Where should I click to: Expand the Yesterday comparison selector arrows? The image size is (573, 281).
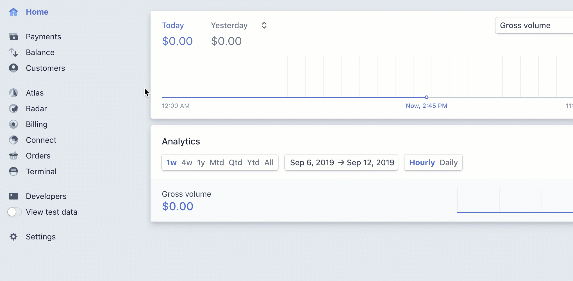click(x=264, y=26)
